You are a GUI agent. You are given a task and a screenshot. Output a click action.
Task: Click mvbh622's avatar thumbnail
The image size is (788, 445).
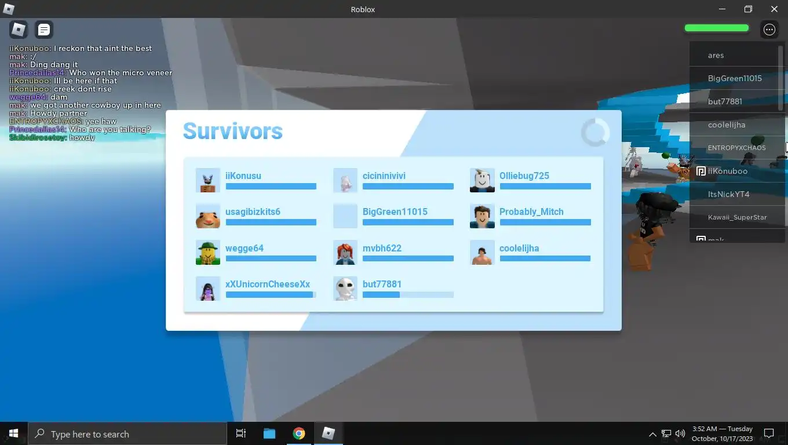point(345,253)
